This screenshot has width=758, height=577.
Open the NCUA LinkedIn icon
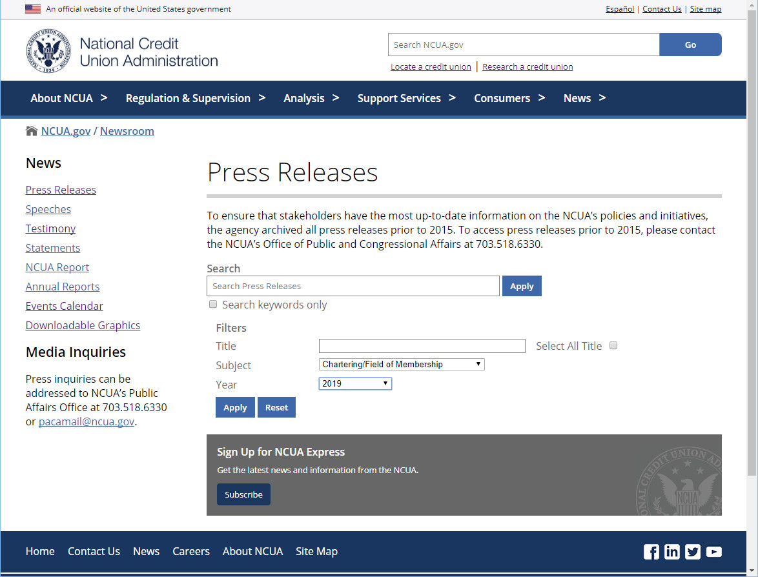(672, 551)
